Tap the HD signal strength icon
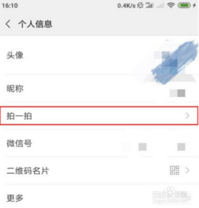 150,6
